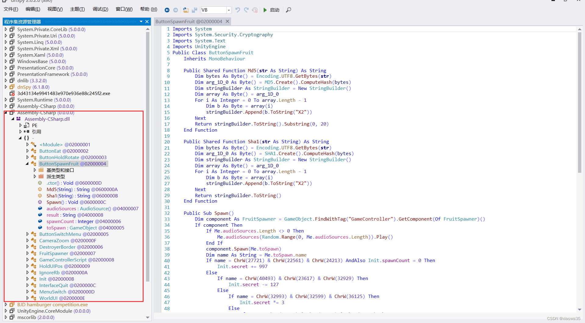Collapse the ButtonSpawnFruit class node

coord(27,164)
